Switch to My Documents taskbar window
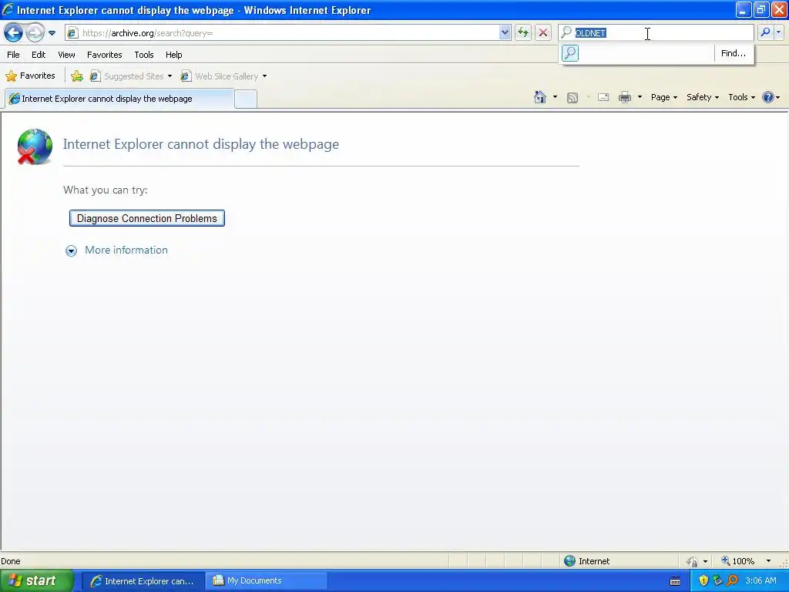Viewport: 789px width, 592px height. tap(267, 581)
